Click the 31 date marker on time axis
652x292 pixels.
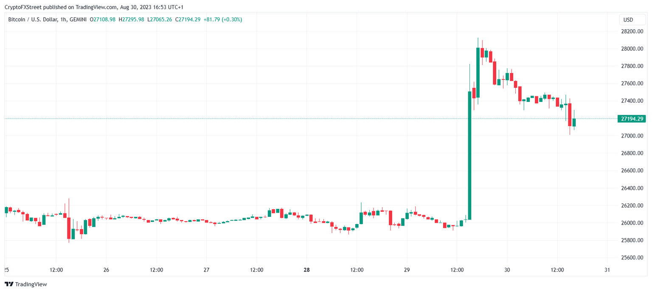point(607,270)
